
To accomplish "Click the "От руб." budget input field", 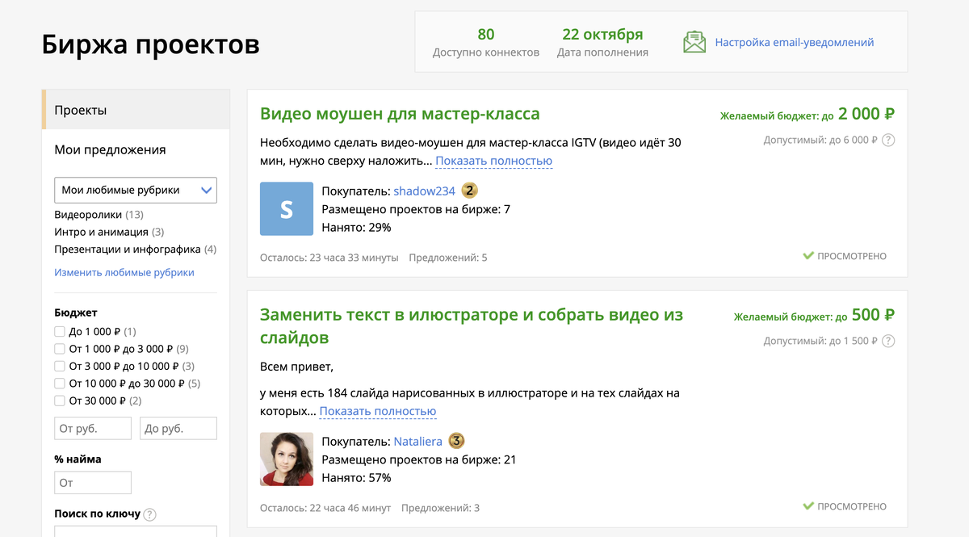I will coord(92,428).
